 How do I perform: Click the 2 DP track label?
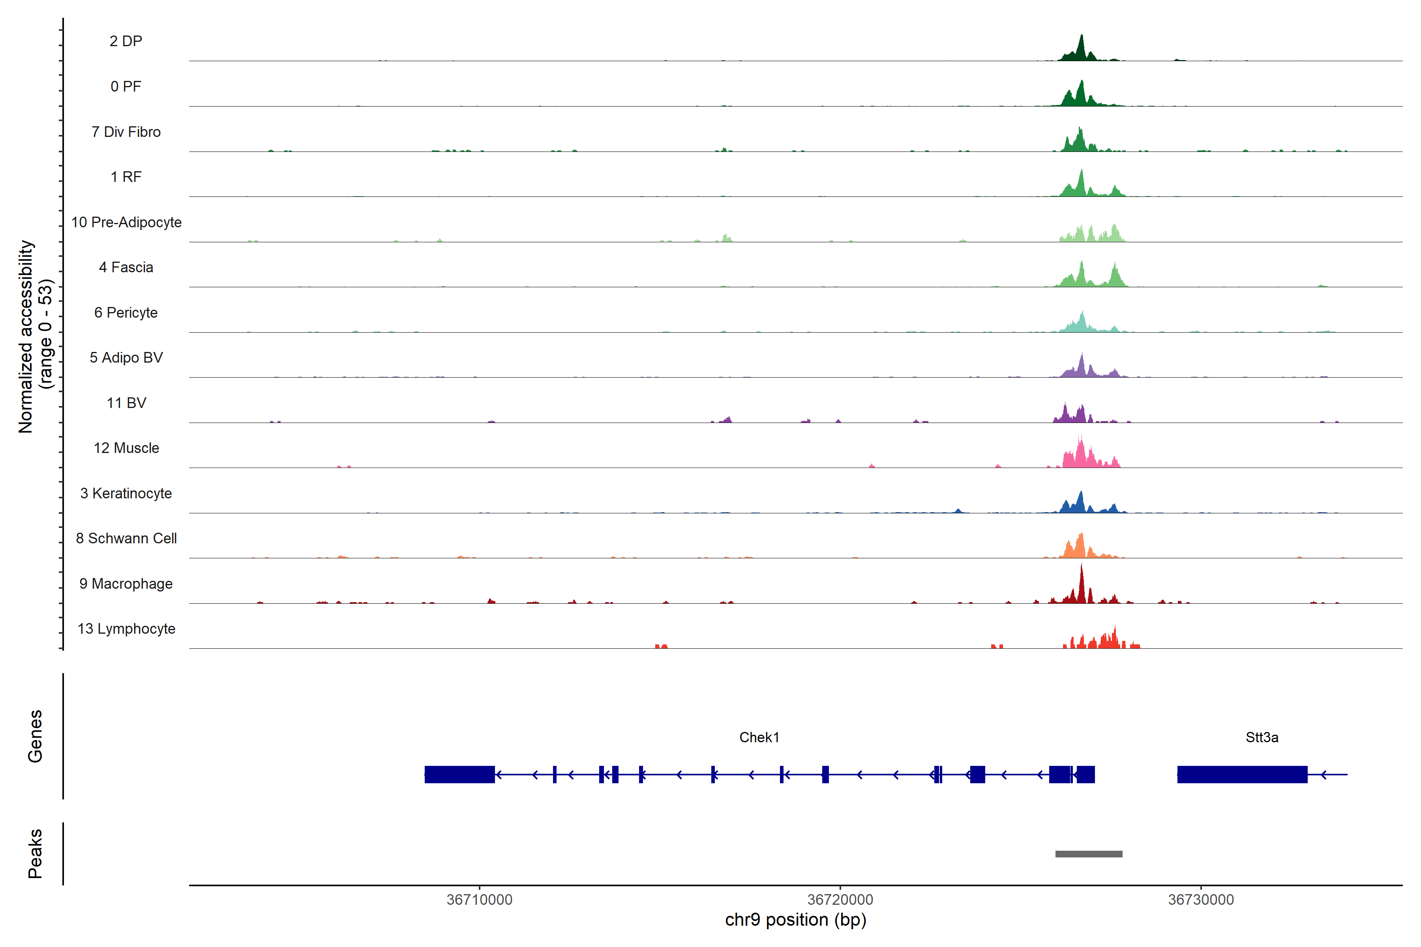[x=126, y=41]
